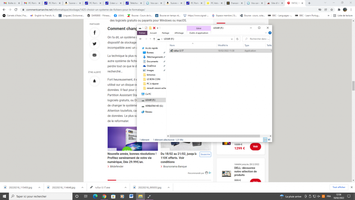Click the New folder icon in Explorer title bar

click(x=150, y=28)
